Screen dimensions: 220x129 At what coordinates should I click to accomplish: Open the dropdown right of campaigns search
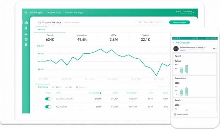[x=162, y=87]
